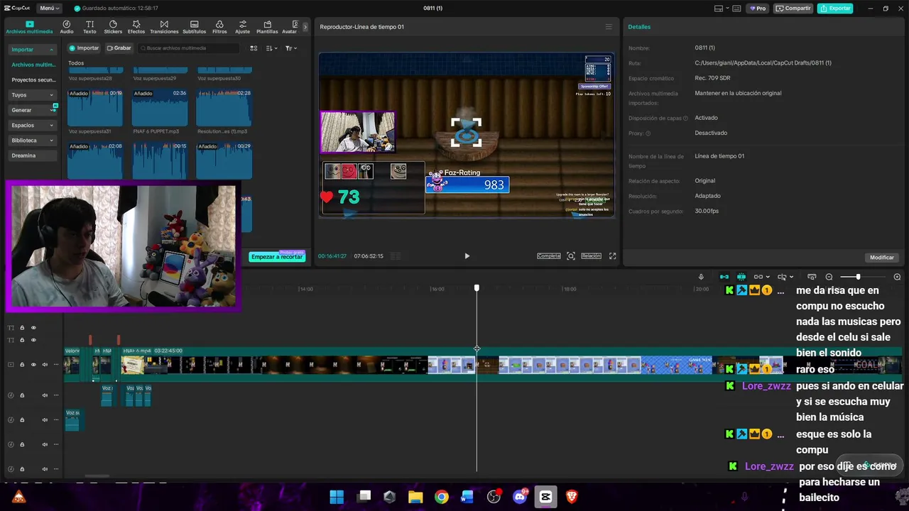Lock the second audio track
The width and height of the screenshot is (909, 511).
click(22, 420)
